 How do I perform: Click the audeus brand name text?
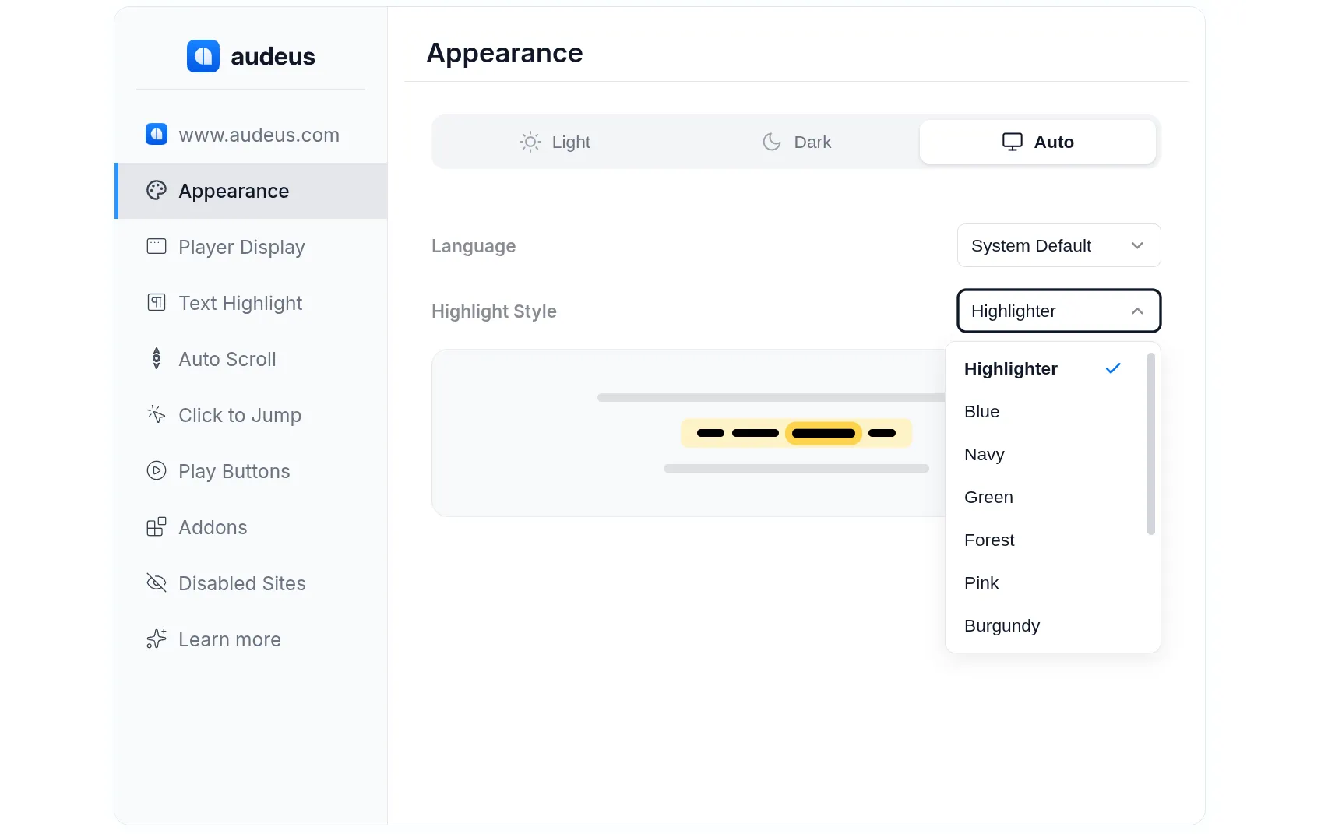(273, 56)
